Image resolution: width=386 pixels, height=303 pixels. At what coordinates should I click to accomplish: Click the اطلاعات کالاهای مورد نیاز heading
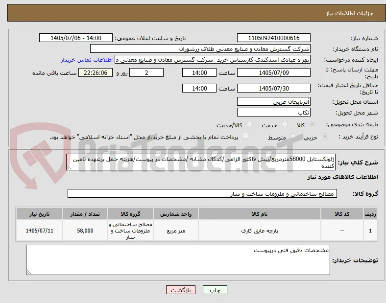point(342,177)
